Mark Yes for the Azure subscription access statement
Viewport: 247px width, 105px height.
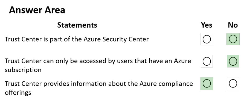207,61
